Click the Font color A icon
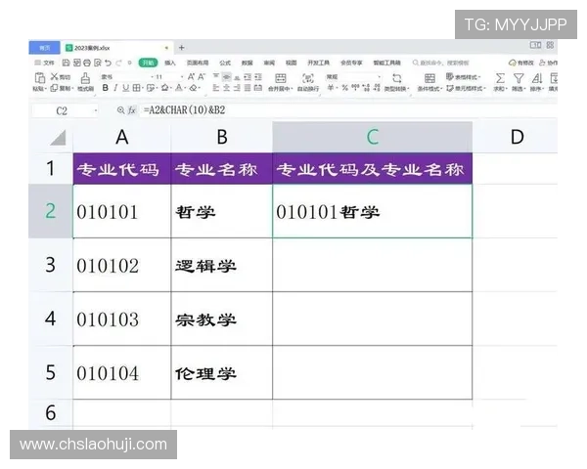Viewport: 587px width, 469px height. 179,88
